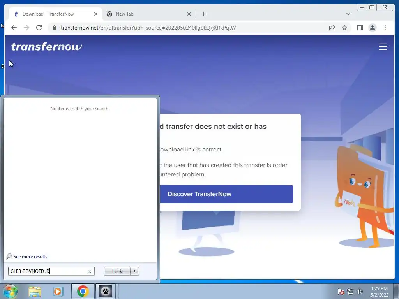The height and width of the screenshot is (299, 399).
Task: Reload the TransferNow page
Action: pos(39,28)
